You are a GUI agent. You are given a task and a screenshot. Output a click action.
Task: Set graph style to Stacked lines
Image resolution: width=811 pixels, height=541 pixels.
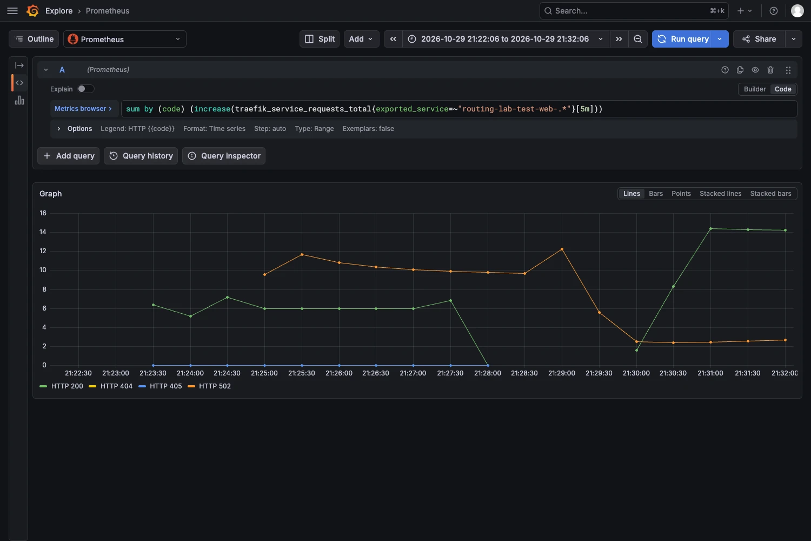(720, 194)
